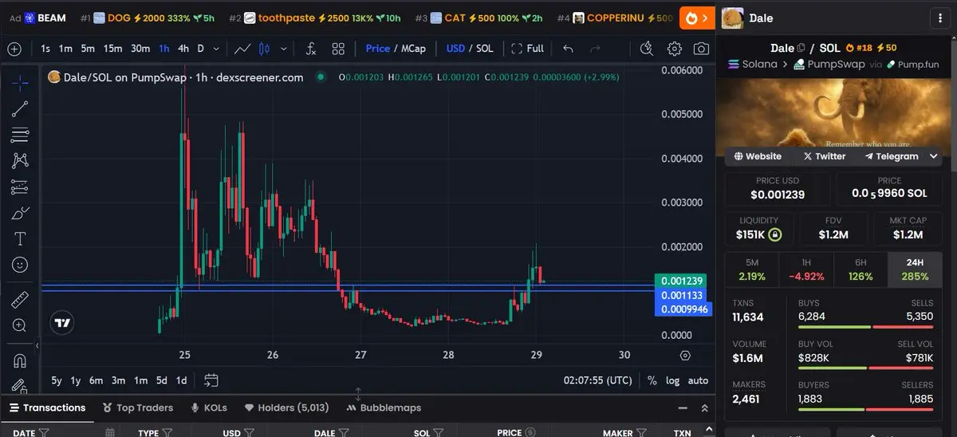Open the Website link

tap(758, 156)
